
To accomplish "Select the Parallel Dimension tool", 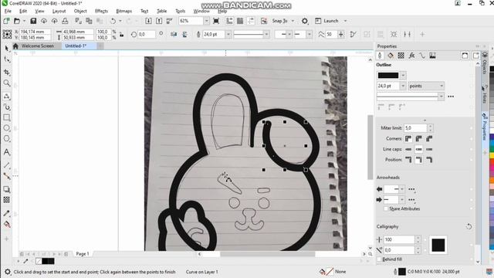I will 7,165.
